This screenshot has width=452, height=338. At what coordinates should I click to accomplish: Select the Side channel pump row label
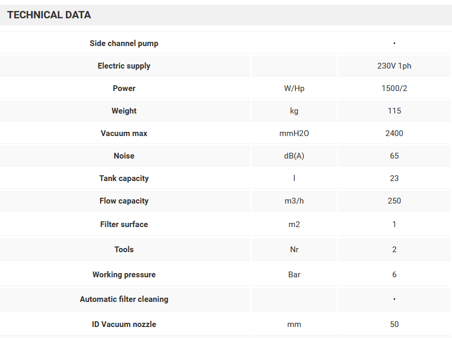click(x=124, y=43)
